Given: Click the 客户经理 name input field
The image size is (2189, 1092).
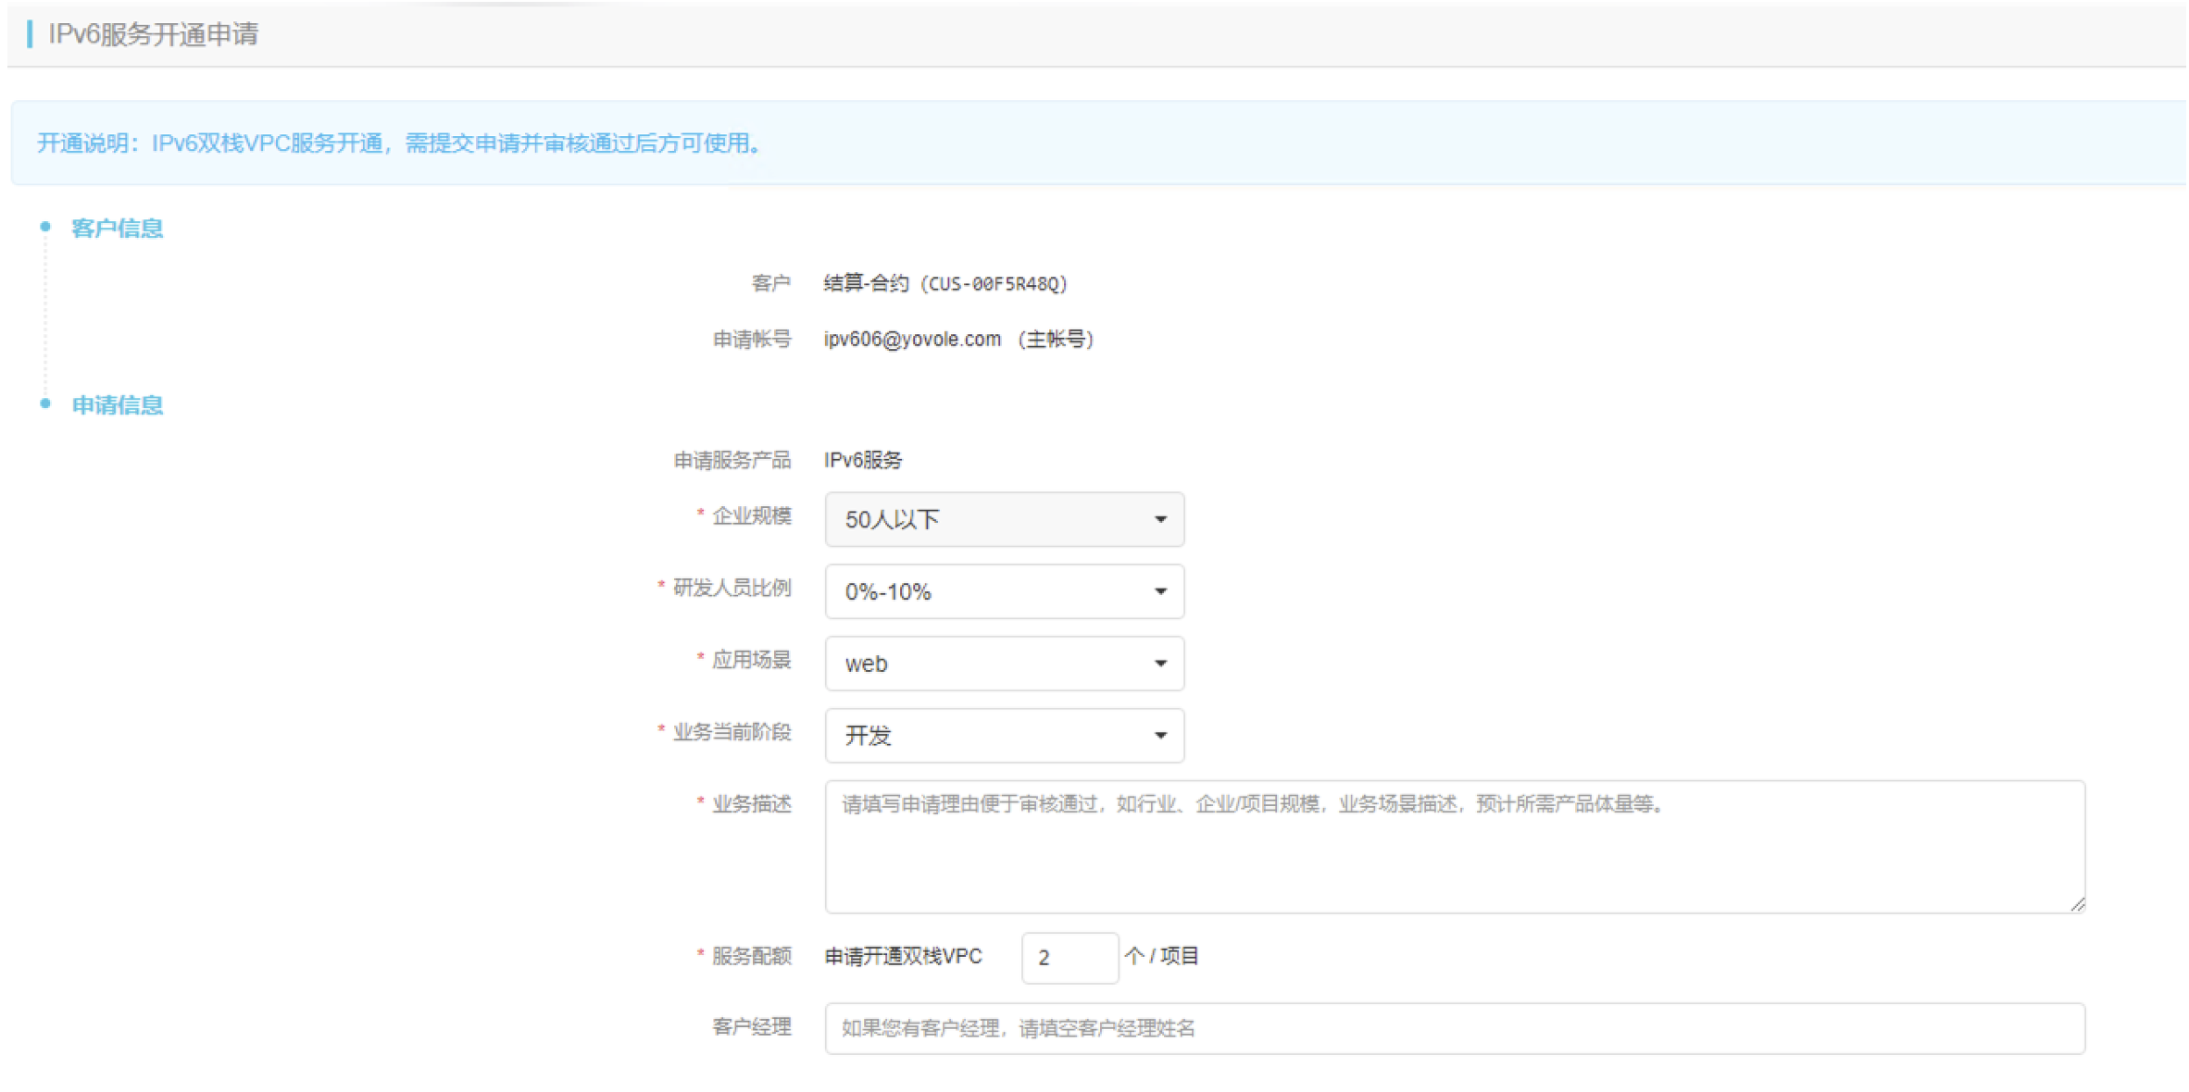Looking at the screenshot, I should pyautogui.click(x=1454, y=1028).
